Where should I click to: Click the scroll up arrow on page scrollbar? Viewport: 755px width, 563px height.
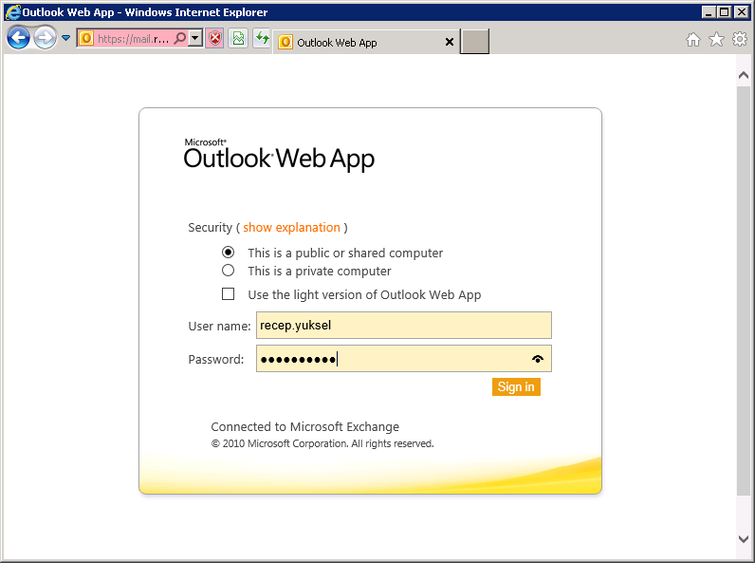point(744,75)
